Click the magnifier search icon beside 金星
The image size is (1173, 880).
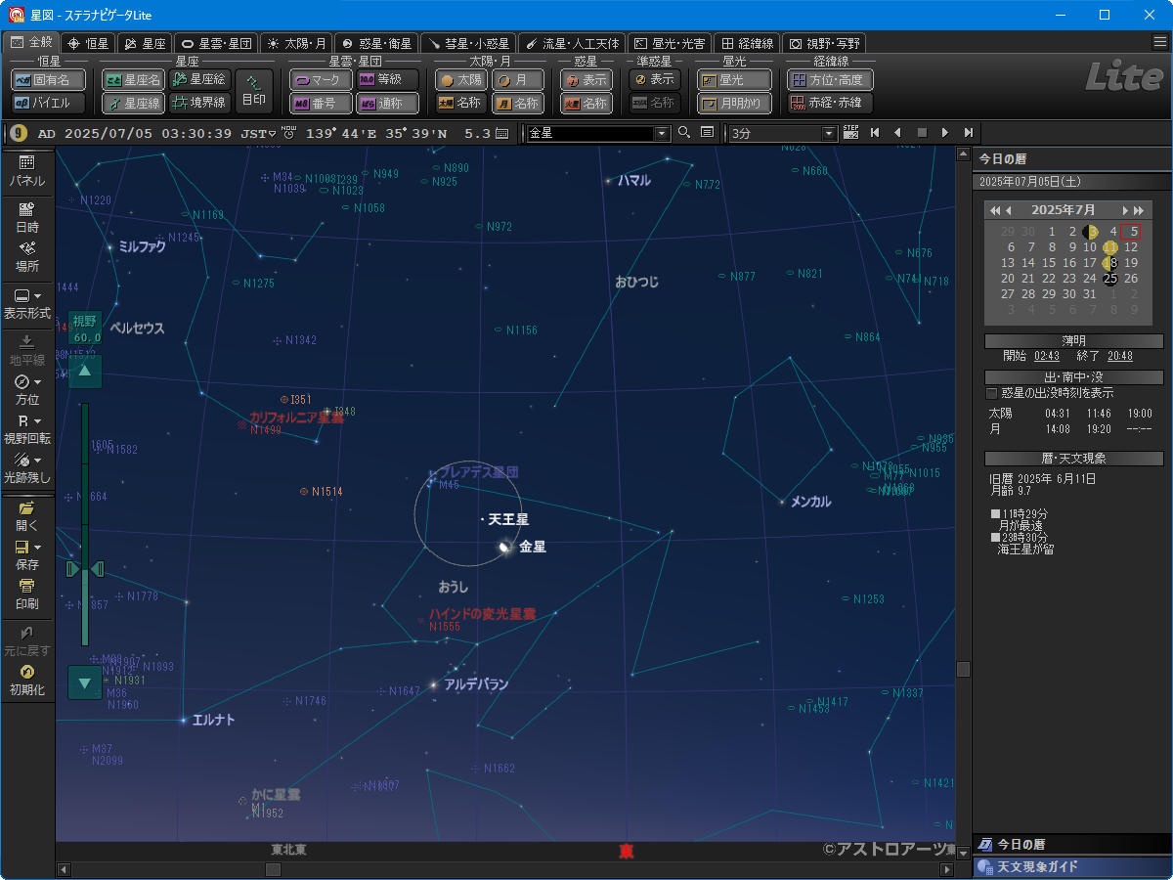click(684, 133)
